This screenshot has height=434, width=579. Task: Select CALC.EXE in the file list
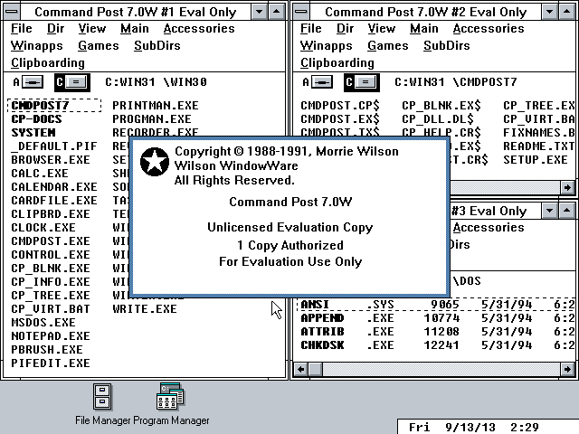point(40,174)
